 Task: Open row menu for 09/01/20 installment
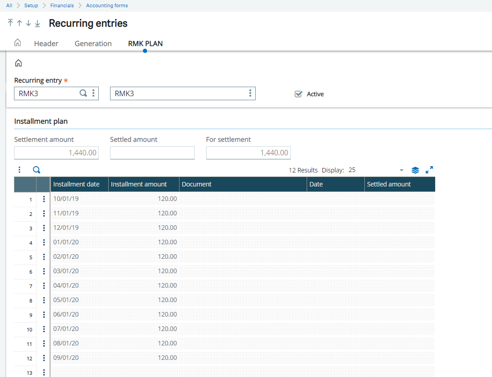(44, 358)
